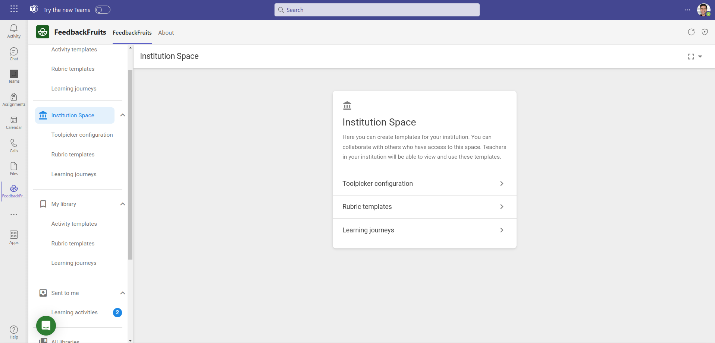Open the Activity bell icon
The width and height of the screenshot is (715, 343).
(14, 31)
